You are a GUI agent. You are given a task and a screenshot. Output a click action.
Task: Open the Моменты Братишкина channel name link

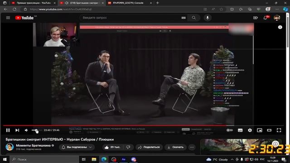point(33,145)
